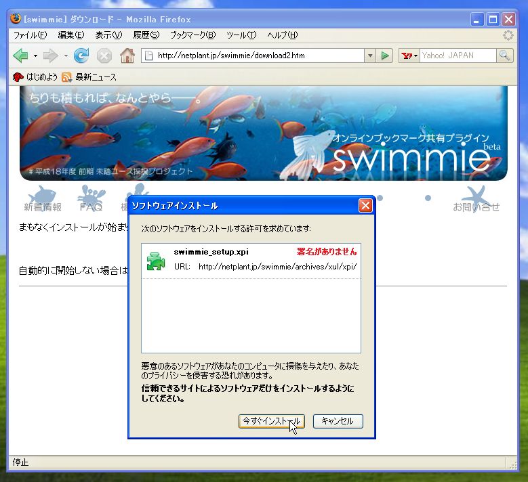The height and width of the screenshot is (482, 528).
Task: Click the grey Forward arrow button
Action: pyautogui.click(x=51, y=56)
